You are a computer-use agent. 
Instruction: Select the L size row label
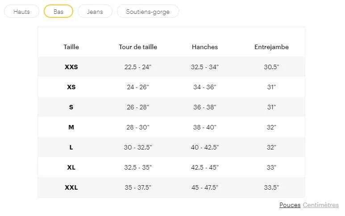71,147
